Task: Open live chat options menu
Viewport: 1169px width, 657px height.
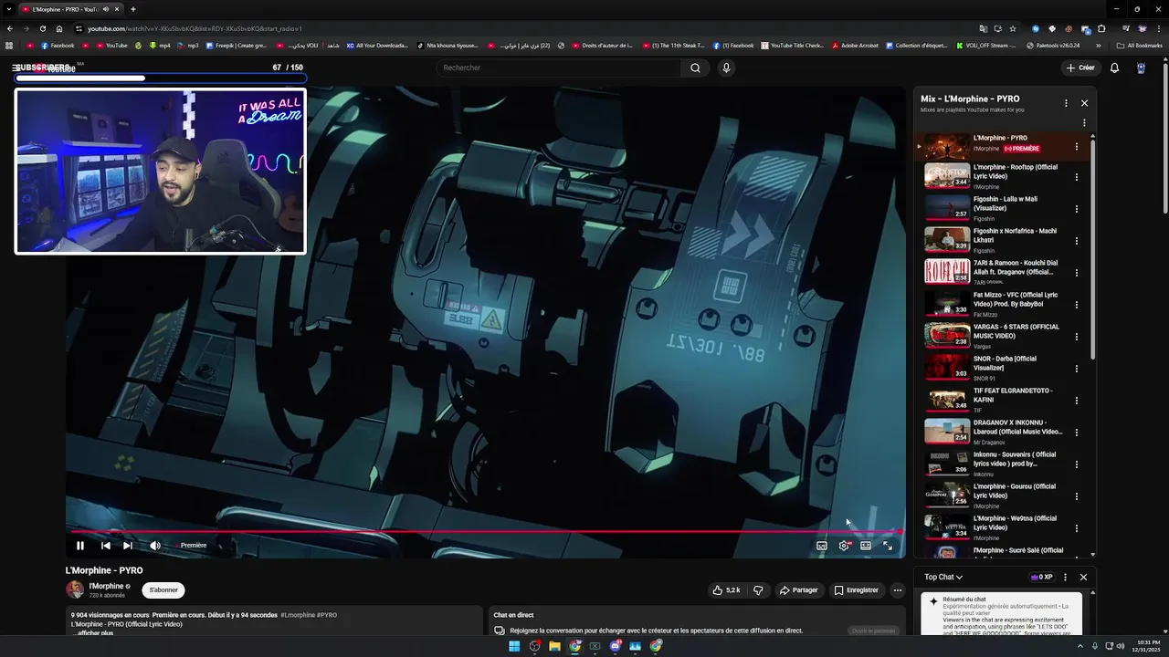Action: coord(1067,577)
